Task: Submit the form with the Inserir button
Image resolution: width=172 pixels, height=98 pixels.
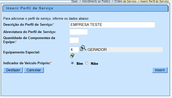Action: click(160, 70)
